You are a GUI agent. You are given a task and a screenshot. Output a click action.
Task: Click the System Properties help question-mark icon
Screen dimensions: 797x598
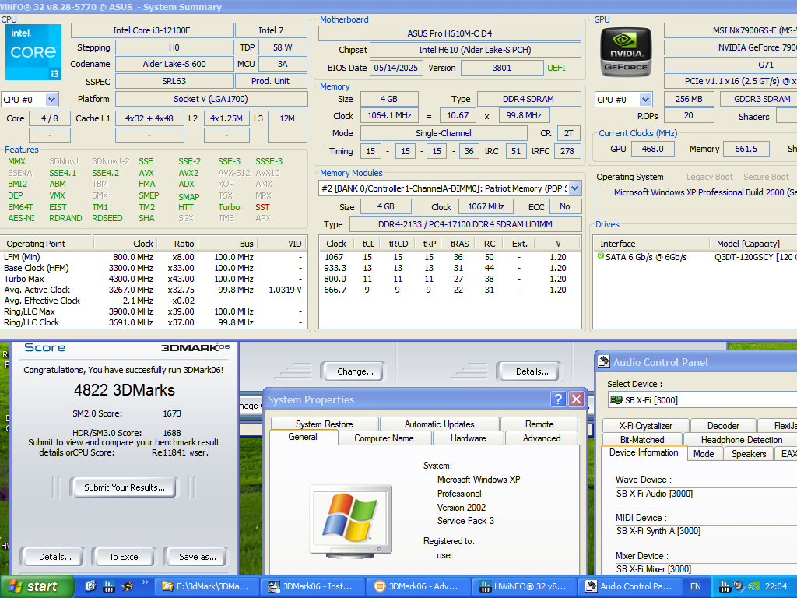click(558, 399)
